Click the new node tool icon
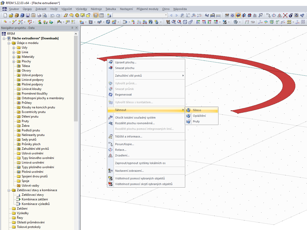 pyautogui.click(x=5, y=22)
